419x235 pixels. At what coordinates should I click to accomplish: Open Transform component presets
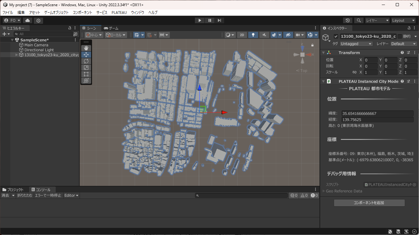pyautogui.click(x=408, y=53)
